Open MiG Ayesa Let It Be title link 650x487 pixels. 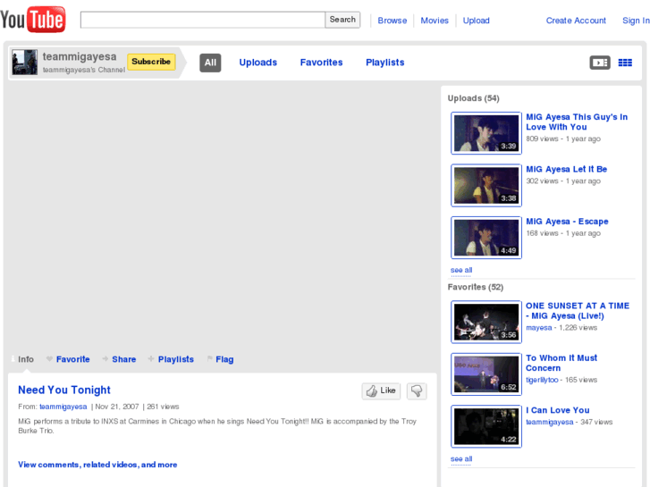(x=566, y=169)
